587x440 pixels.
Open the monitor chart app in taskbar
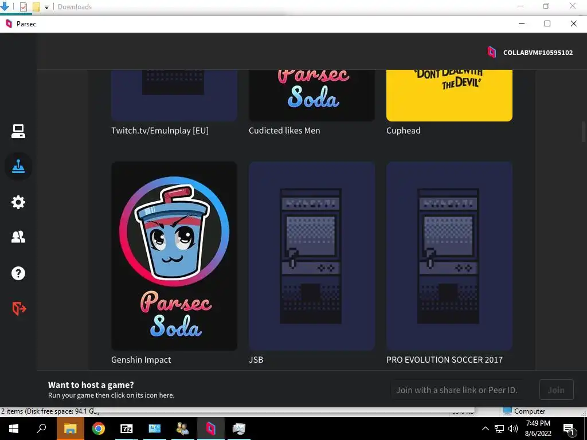[239, 429]
